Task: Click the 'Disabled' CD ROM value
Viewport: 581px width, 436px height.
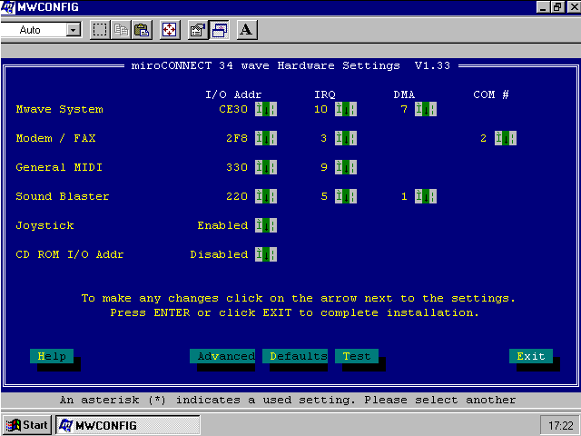Action: [x=219, y=254]
